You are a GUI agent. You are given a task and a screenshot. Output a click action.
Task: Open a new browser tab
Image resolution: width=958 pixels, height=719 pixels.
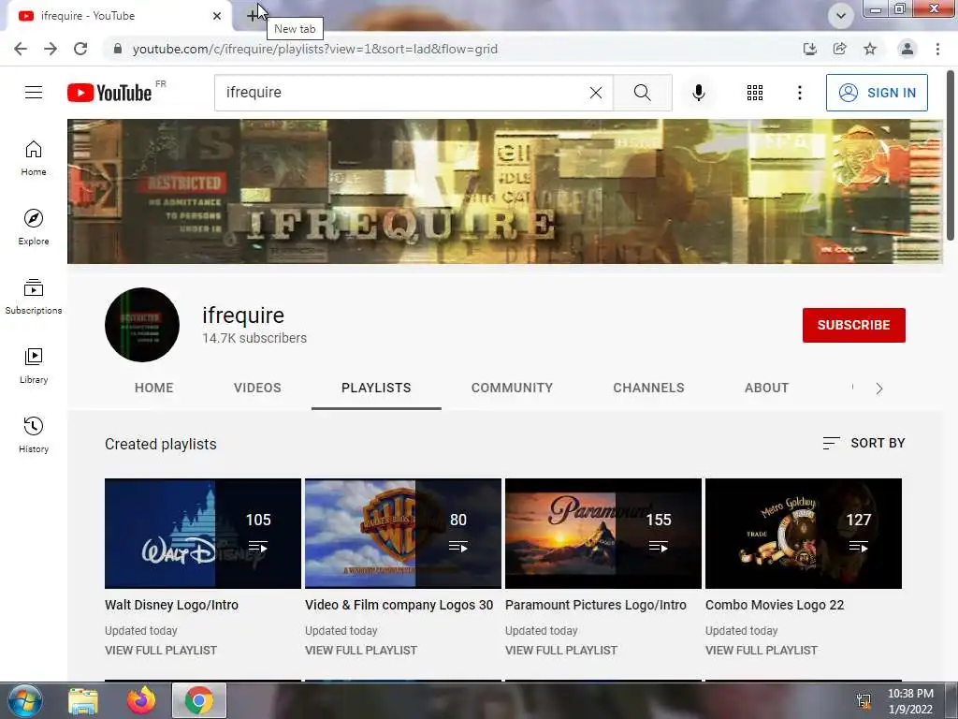click(x=253, y=16)
